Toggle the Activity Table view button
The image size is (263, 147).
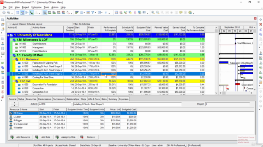[x=17, y=13]
